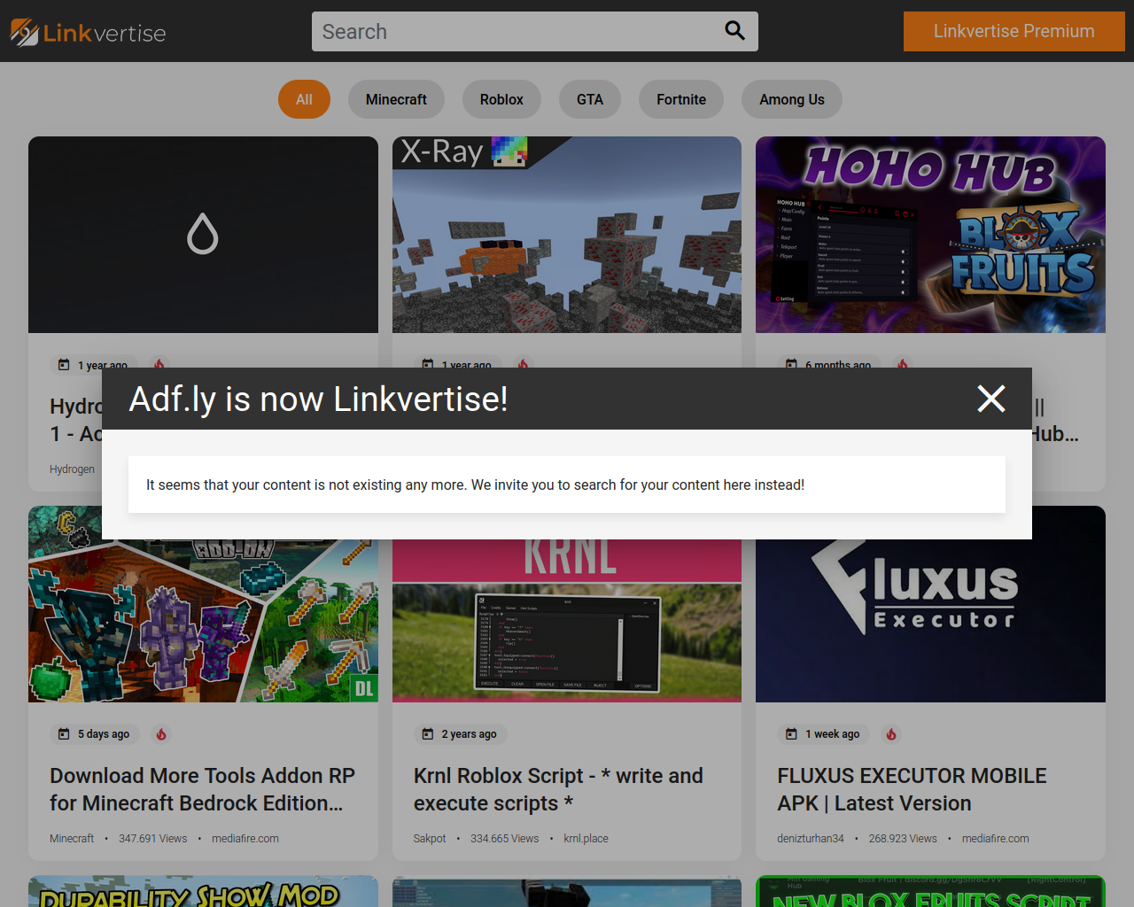The height and width of the screenshot is (907, 1134).
Task: Select the Among Us category filter
Action: coord(792,99)
